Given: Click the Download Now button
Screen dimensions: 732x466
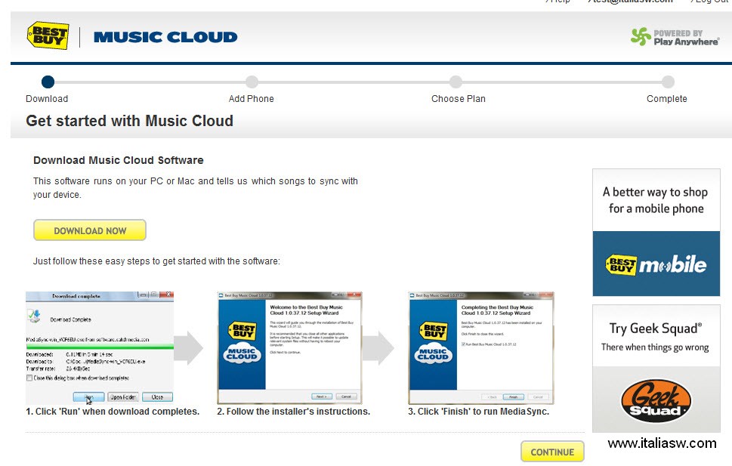Looking at the screenshot, I should (90, 230).
